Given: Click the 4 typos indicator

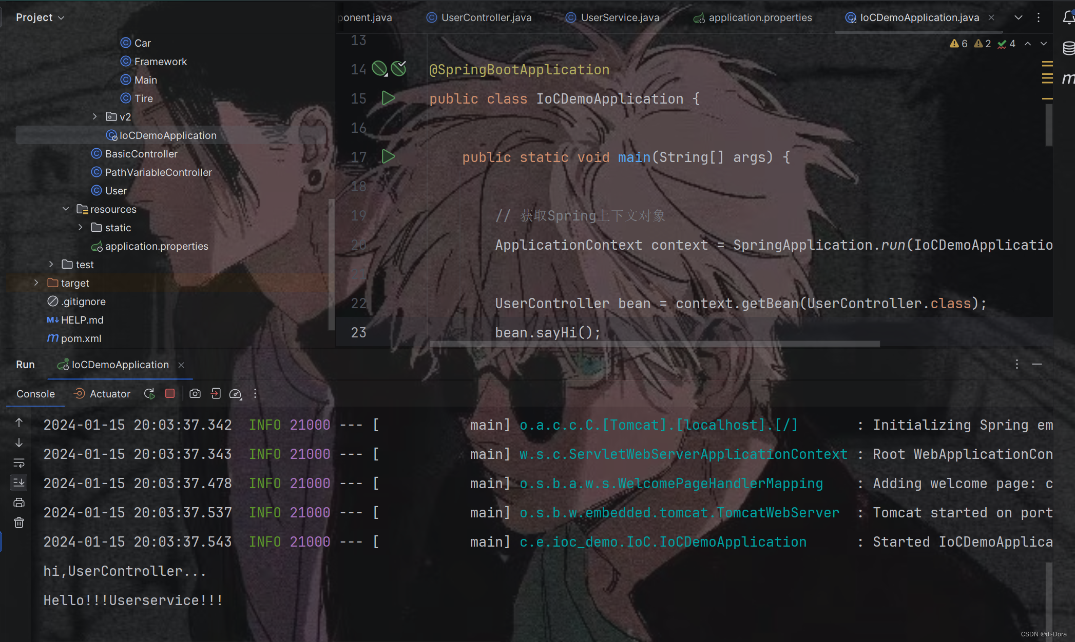Looking at the screenshot, I should tap(1006, 44).
